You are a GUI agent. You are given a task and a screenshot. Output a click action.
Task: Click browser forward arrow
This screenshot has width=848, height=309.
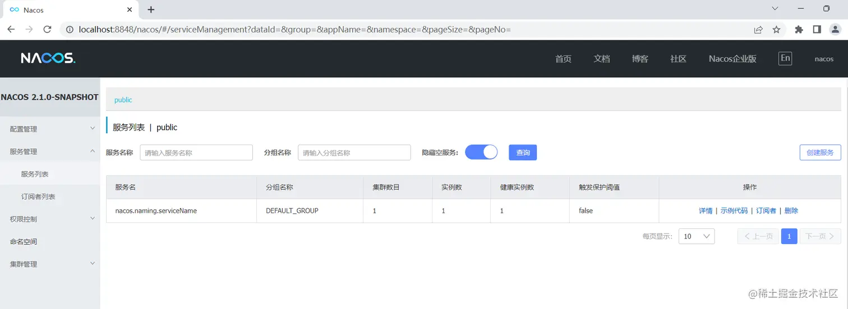pyautogui.click(x=29, y=30)
